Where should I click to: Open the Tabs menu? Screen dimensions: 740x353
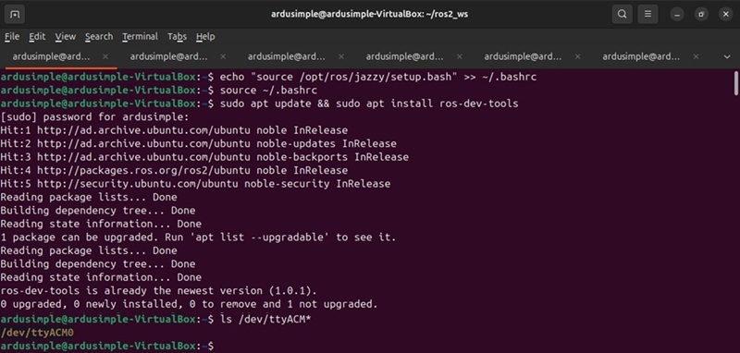[177, 36]
